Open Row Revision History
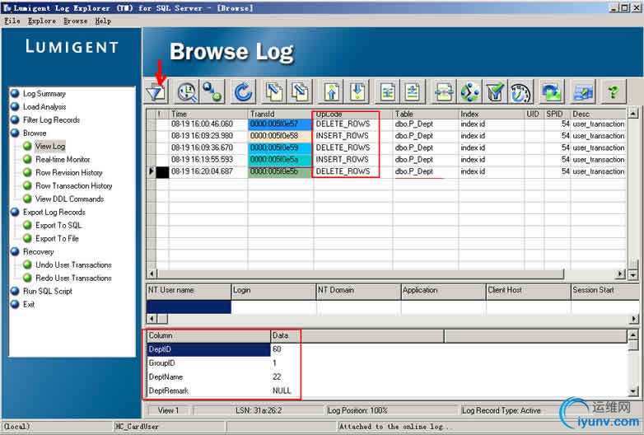644x435 pixels. (68, 172)
